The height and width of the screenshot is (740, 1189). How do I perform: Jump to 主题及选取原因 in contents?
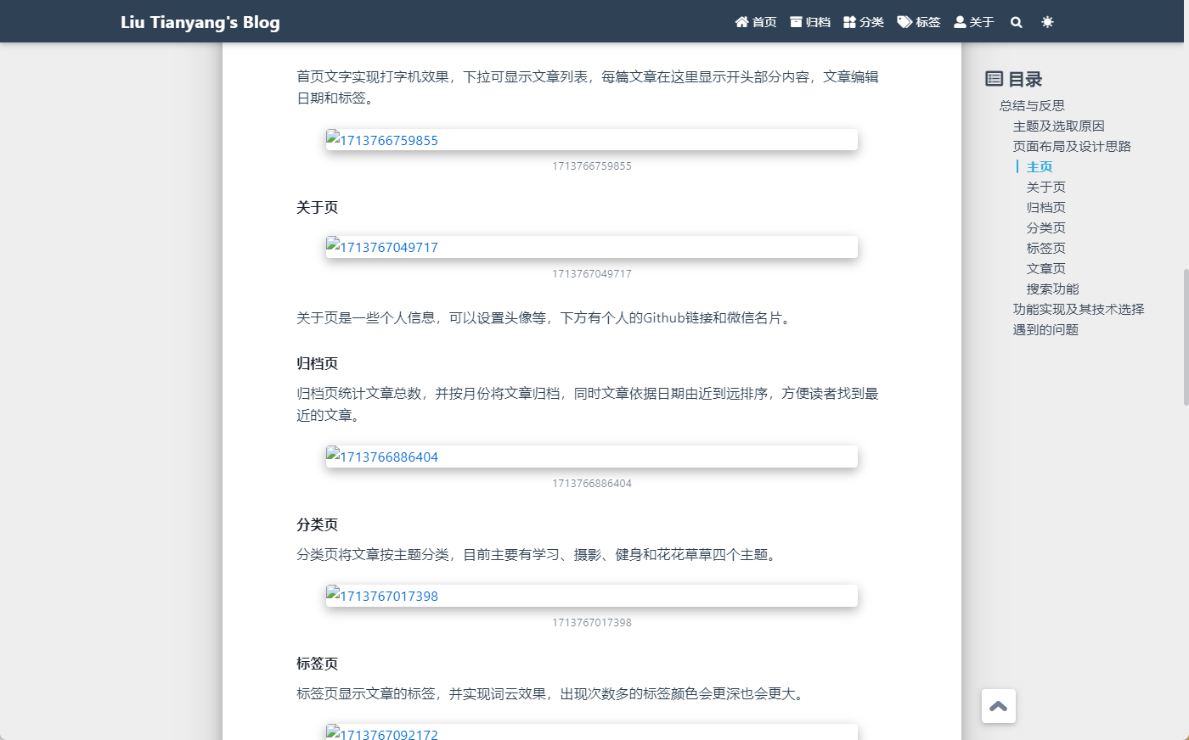(1059, 126)
